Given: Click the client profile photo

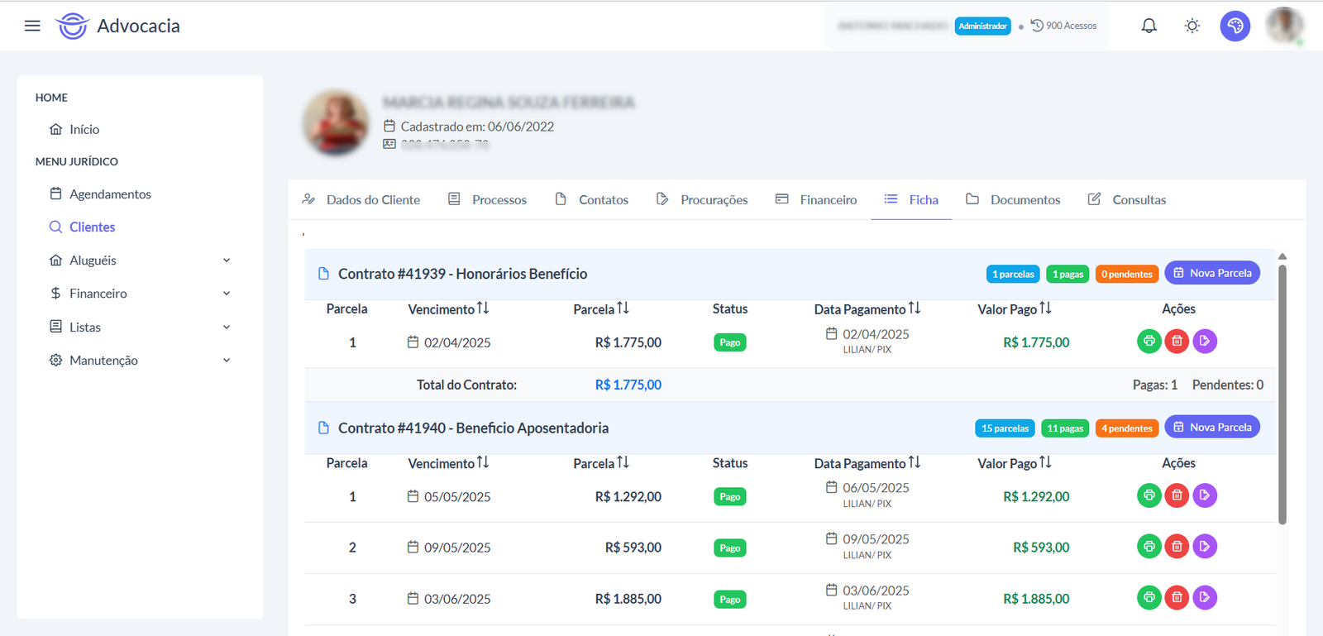Looking at the screenshot, I should 336,123.
